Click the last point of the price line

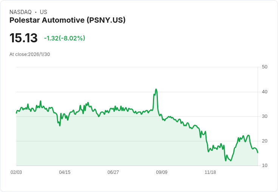[x=258, y=153]
